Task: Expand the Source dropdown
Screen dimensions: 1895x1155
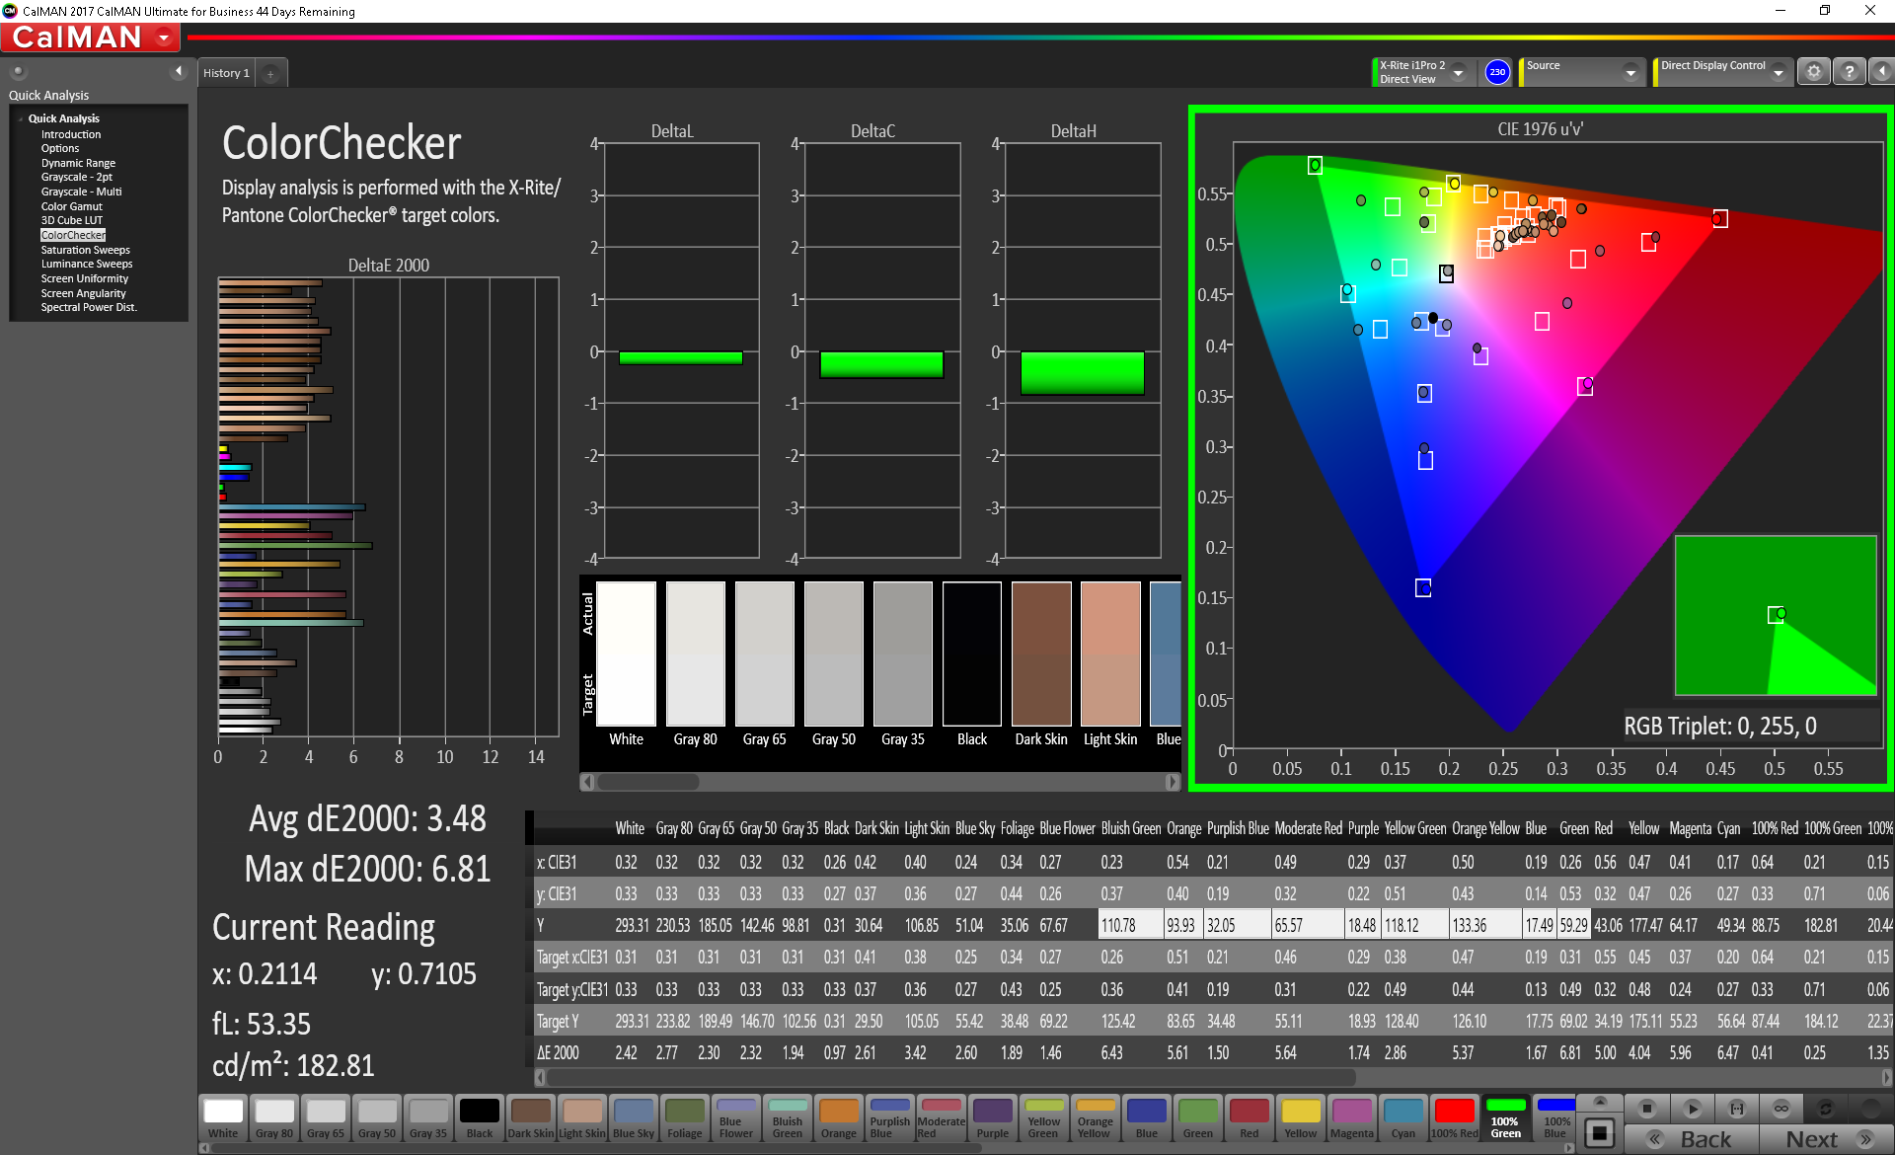Action: pos(1630,72)
